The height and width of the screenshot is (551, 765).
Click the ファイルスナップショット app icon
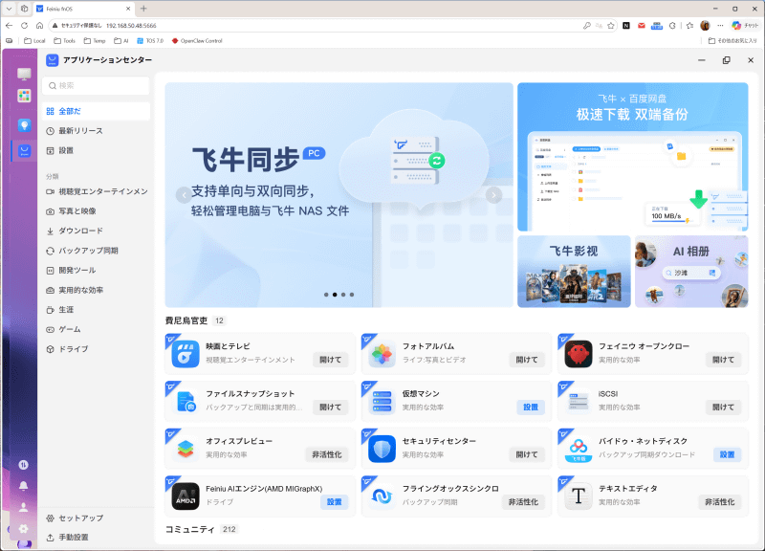[x=186, y=401]
